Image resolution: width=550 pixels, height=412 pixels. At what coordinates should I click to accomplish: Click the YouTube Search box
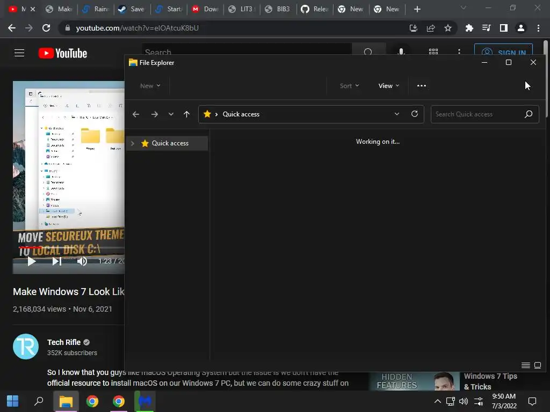point(247,49)
